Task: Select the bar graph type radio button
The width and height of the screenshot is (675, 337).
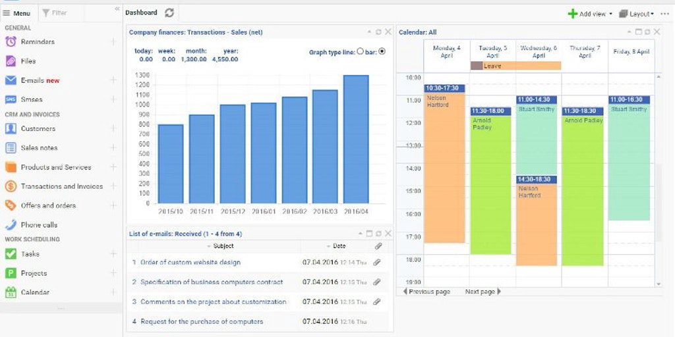Action: 382,51
